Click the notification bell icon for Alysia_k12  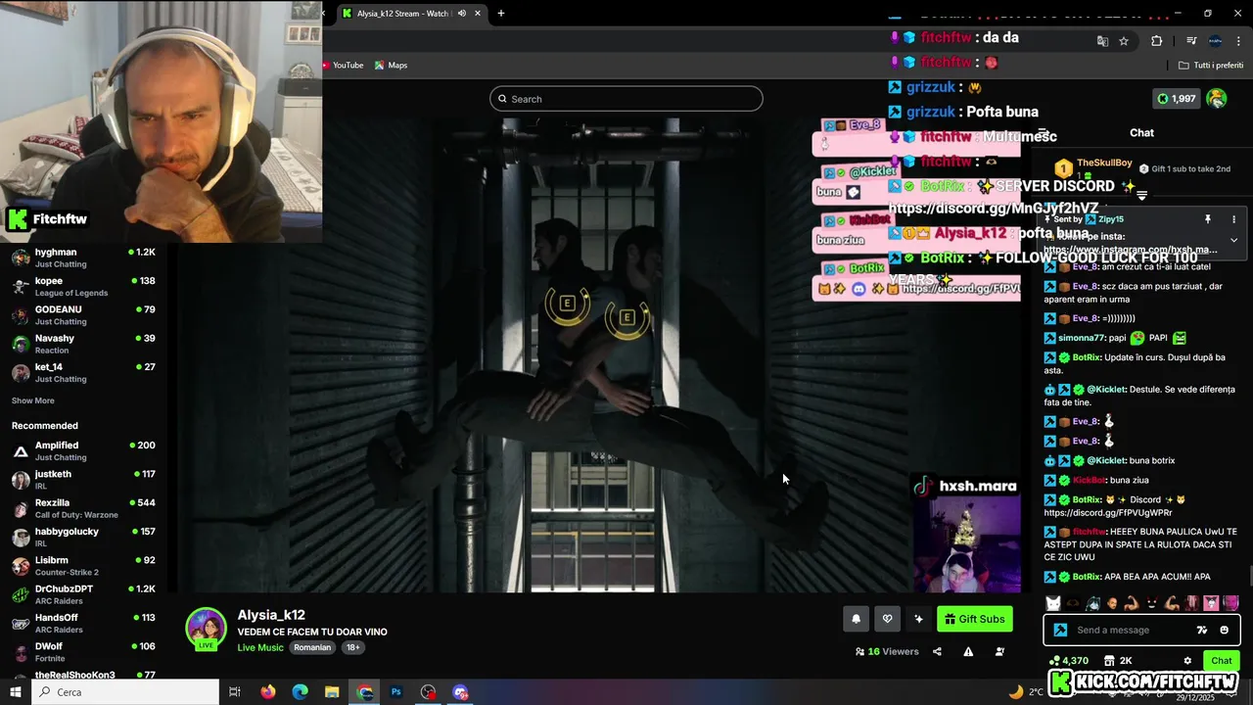pyautogui.click(x=856, y=619)
